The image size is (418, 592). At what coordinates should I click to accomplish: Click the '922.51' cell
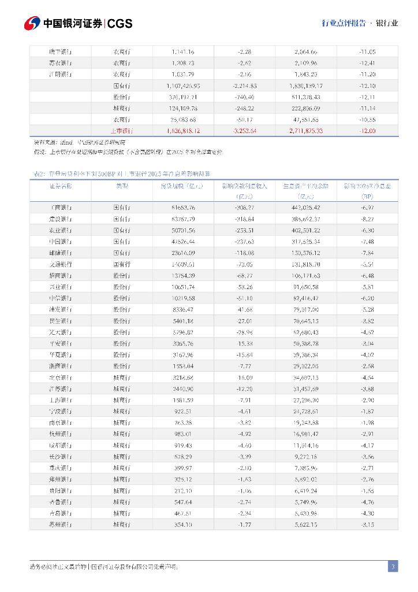pyautogui.click(x=183, y=412)
